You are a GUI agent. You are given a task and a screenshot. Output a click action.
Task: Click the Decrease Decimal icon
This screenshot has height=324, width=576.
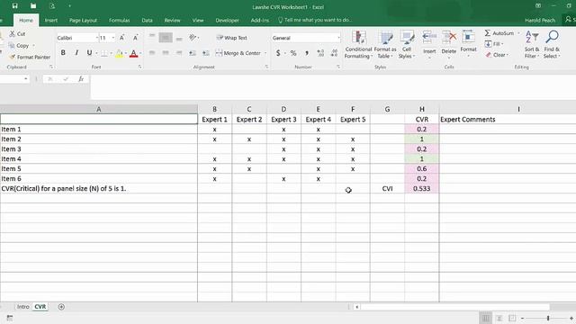(x=334, y=53)
